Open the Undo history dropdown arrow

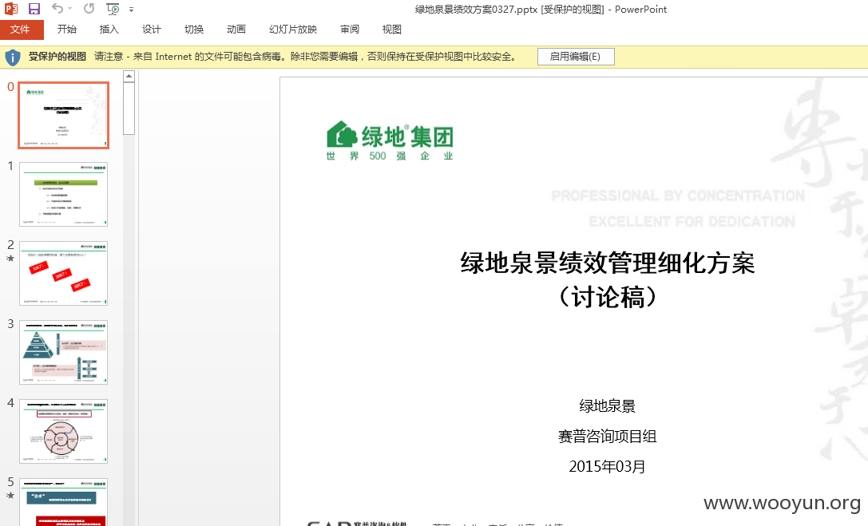coord(69,9)
